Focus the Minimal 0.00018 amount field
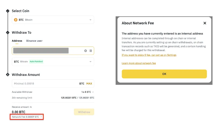Viewport: 220px width, 134px height. pos(43,84)
